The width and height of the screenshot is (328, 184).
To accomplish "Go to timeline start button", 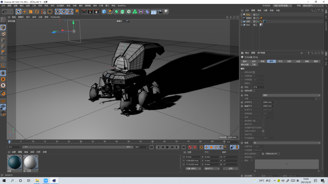I will 152,147.
